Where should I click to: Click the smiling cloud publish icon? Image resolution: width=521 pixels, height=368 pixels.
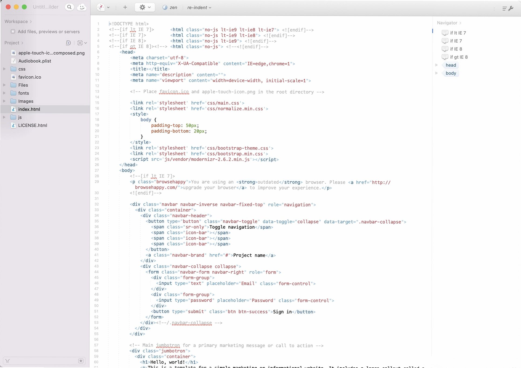[x=82, y=7]
